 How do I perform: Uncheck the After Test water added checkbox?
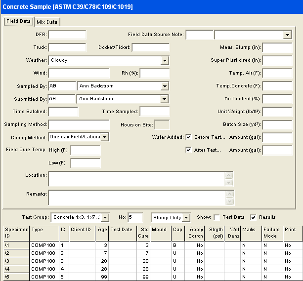click(188, 150)
